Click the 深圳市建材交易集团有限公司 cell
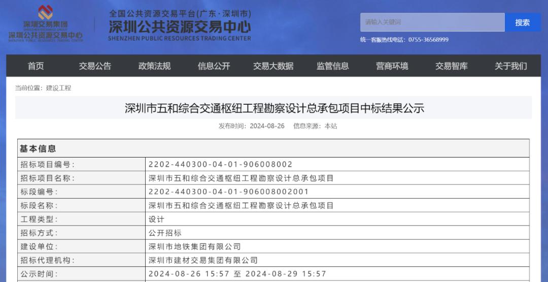The width and height of the screenshot is (548, 282). [337, 260]
